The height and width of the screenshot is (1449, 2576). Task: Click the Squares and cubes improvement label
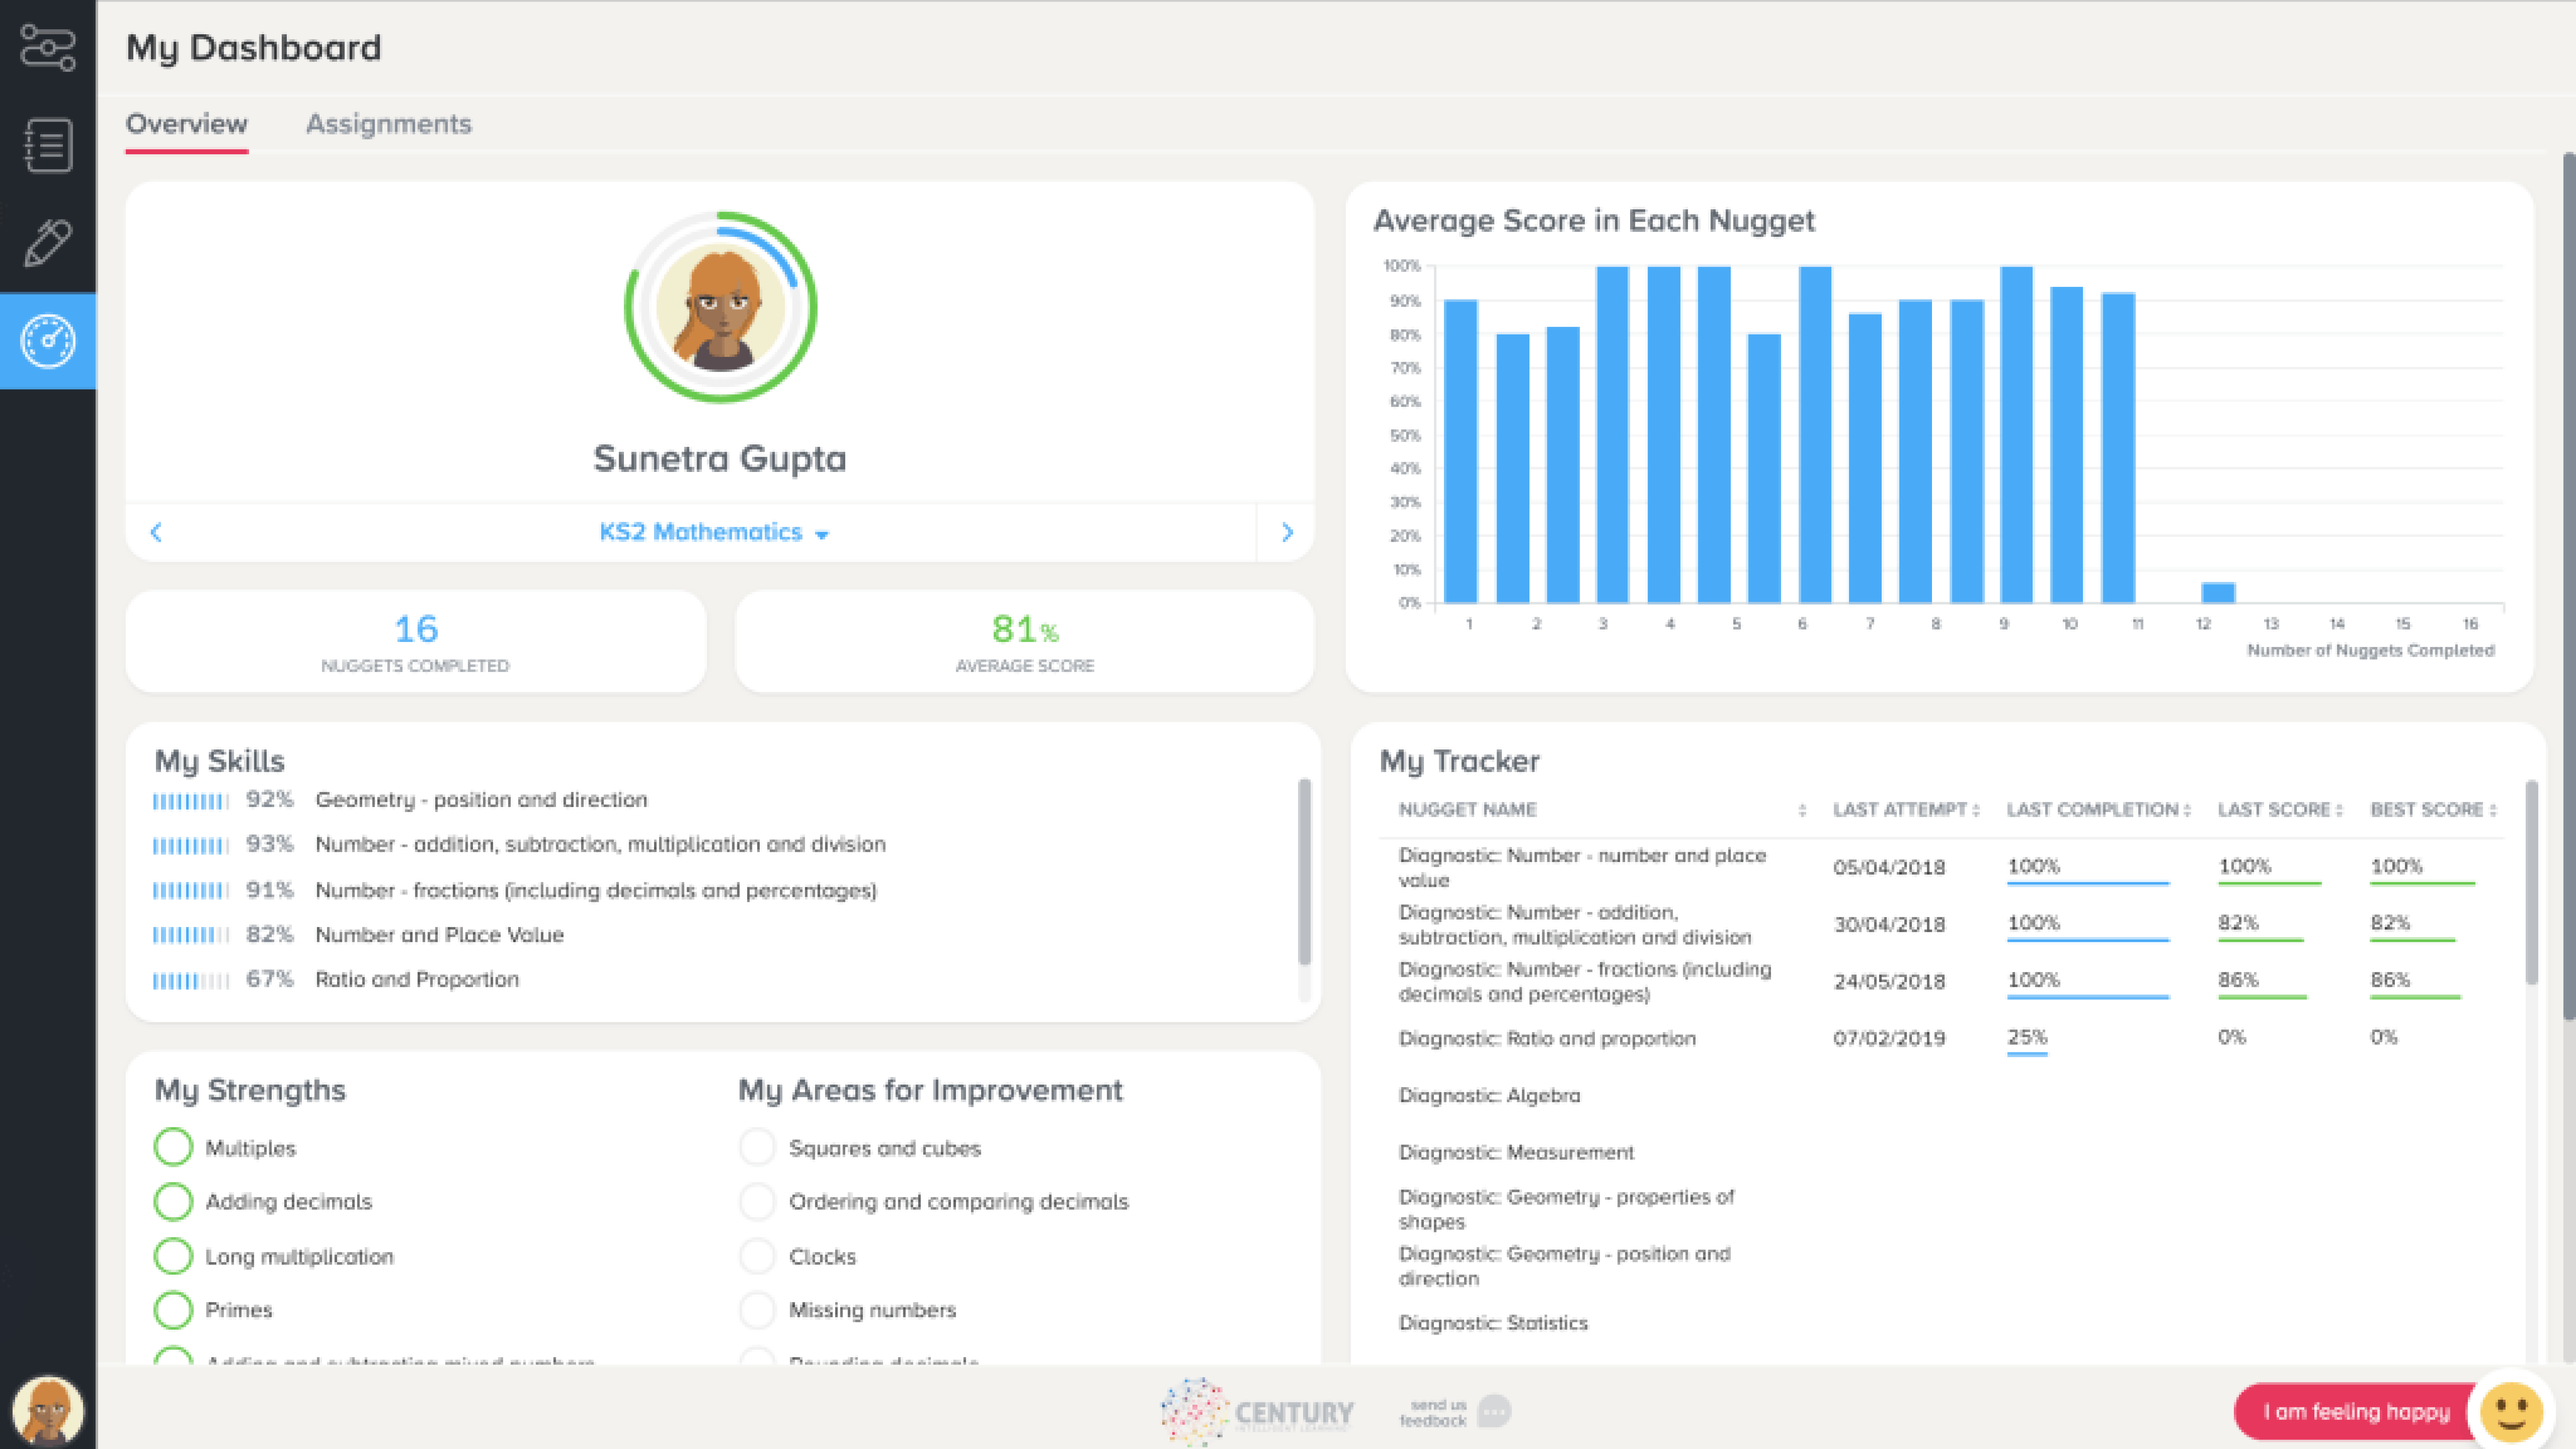tap(885, 1149)
